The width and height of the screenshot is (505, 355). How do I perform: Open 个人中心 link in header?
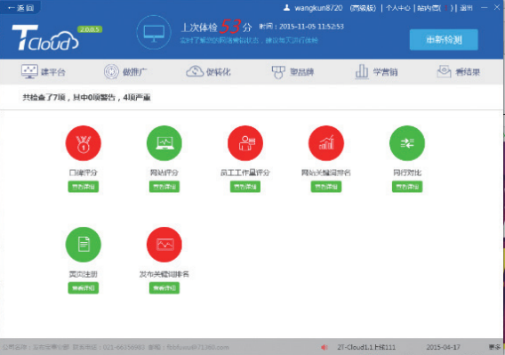point(398,8)
